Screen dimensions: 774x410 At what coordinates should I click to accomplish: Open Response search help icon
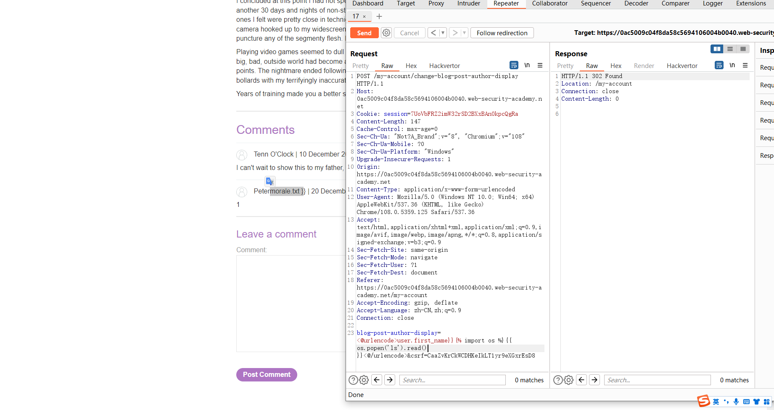(558, 380)
